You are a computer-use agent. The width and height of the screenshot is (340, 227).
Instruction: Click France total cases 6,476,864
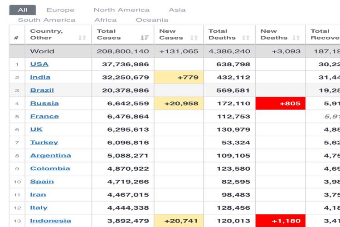pyautogui.click(x=128, y=116)
